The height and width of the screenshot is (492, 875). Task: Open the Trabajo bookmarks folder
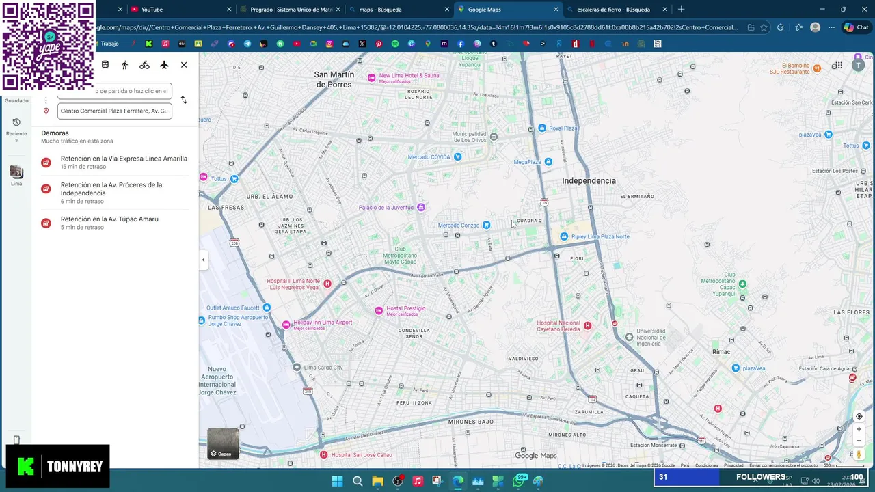tap(109, 44)
